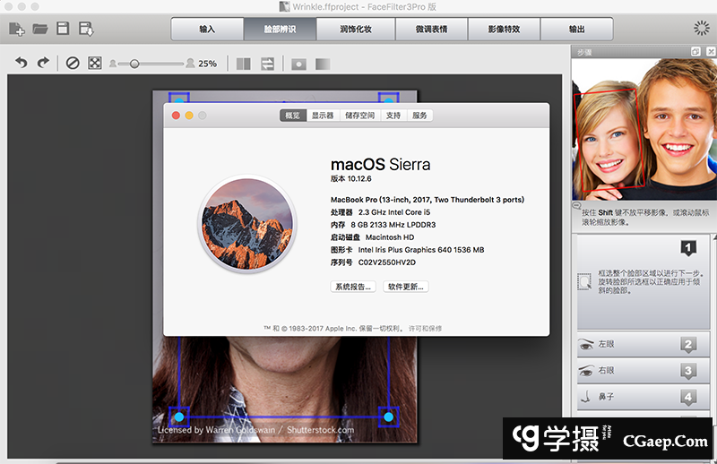Click the zoom slider handle
Viewport: 717px width, 464px height.
pyautogui.click(x=134, y=64)
